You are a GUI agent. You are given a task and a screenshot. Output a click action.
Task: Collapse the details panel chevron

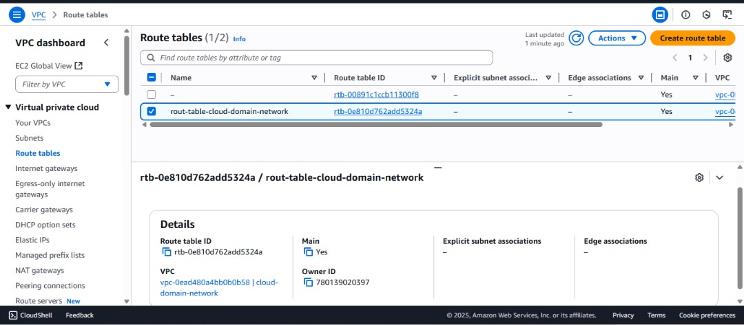point(719,177)
